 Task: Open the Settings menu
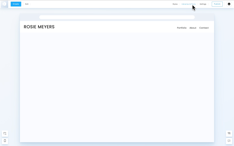pyautogui.click(x=203, y=4)
